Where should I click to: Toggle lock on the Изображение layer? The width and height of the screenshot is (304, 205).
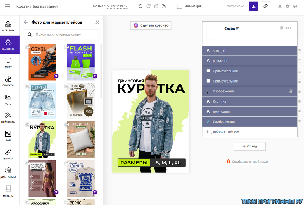291,91
